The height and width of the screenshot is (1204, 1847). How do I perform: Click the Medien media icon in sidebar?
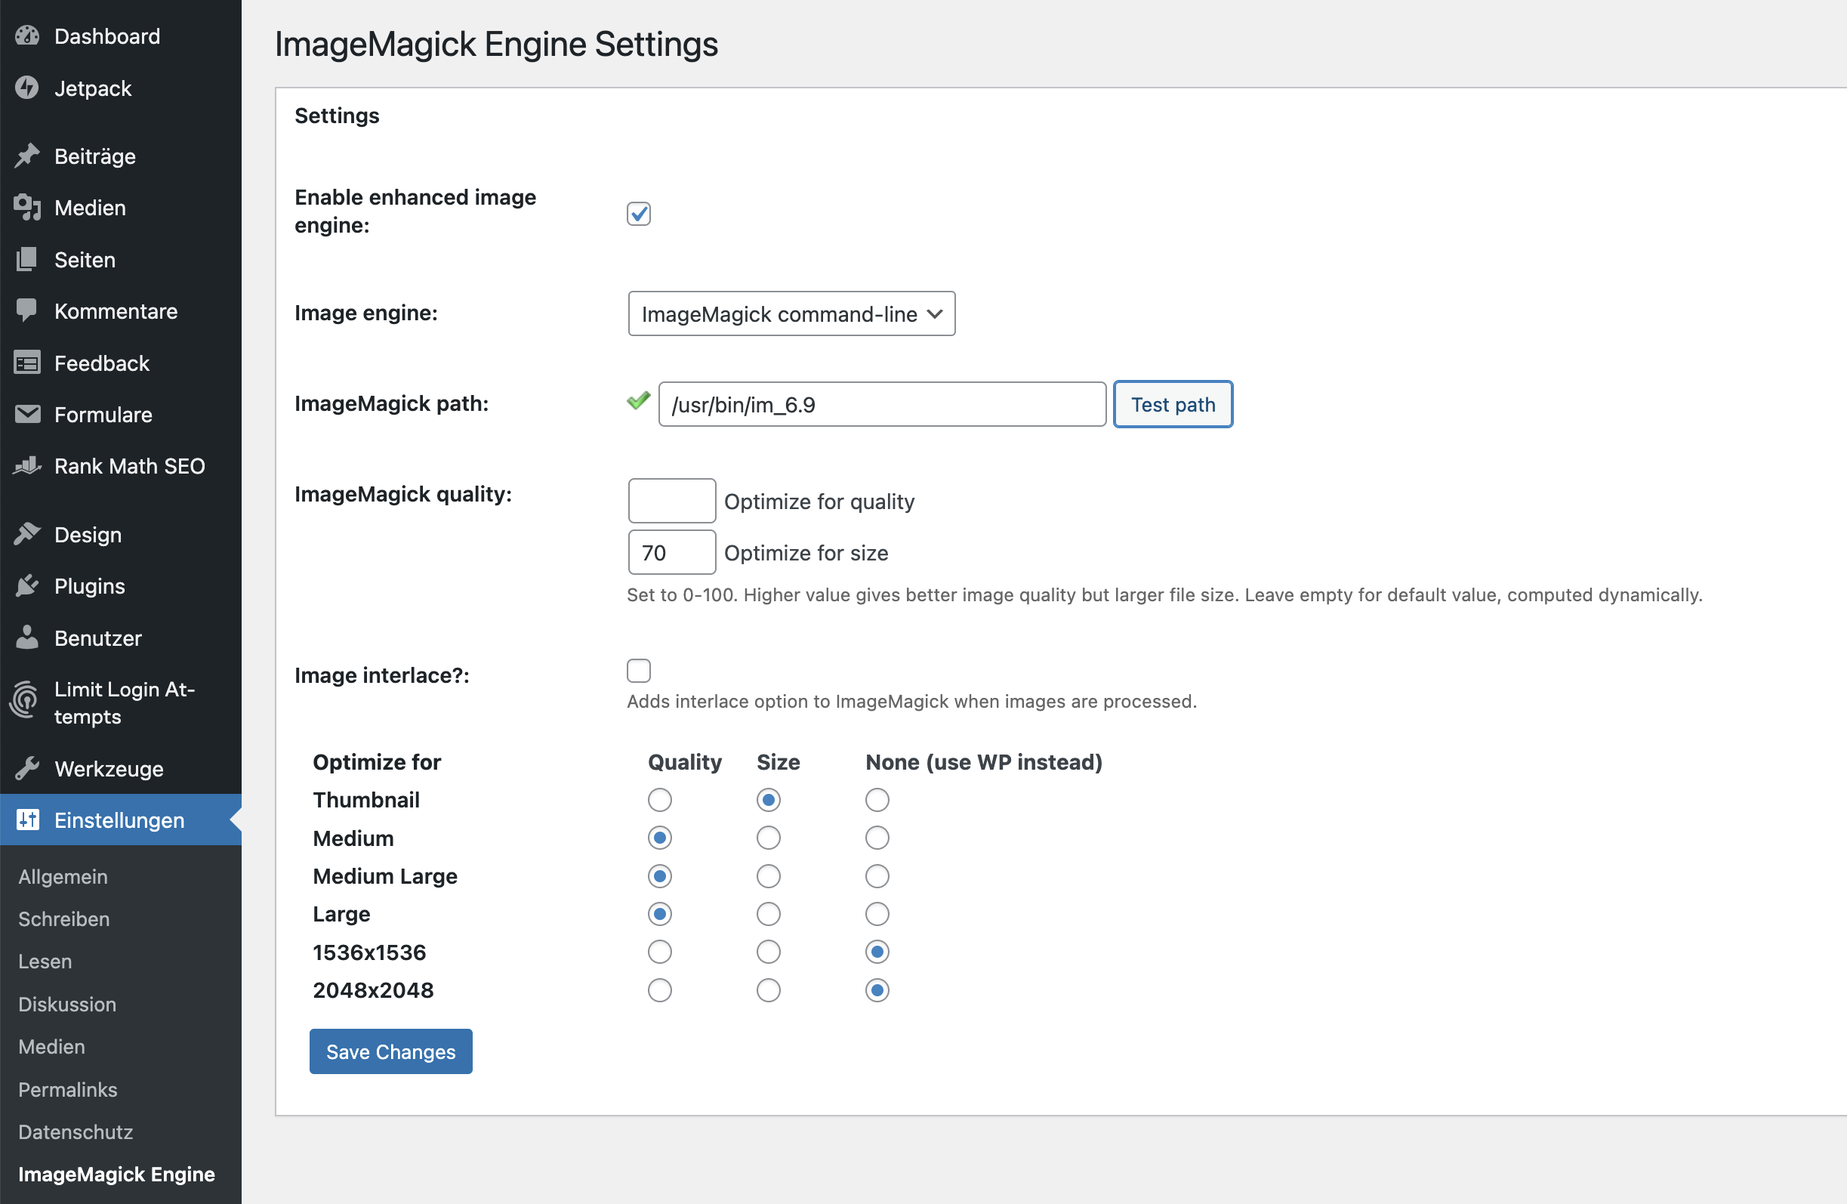[27, 207]
